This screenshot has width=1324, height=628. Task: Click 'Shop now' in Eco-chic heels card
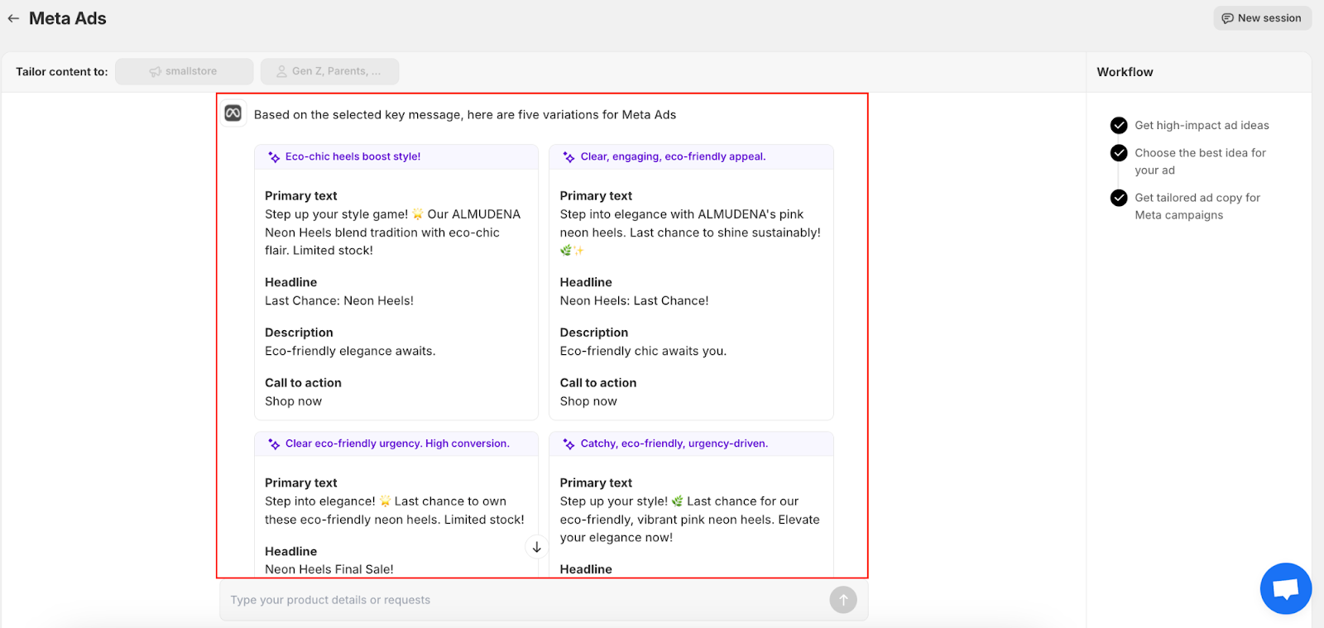click(x=293, y=401)
